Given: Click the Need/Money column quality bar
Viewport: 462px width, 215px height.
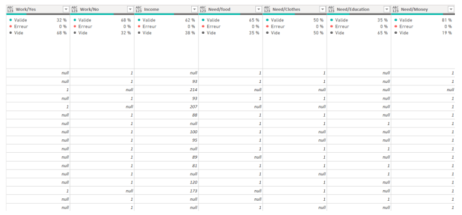Looking at the screenshot, I should [x=423, y=14].
